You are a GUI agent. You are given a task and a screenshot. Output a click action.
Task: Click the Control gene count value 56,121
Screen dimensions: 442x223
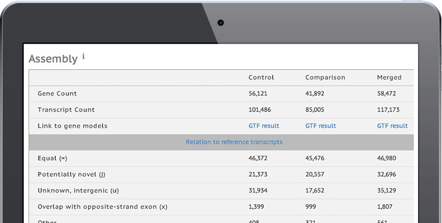coord(258,93)
